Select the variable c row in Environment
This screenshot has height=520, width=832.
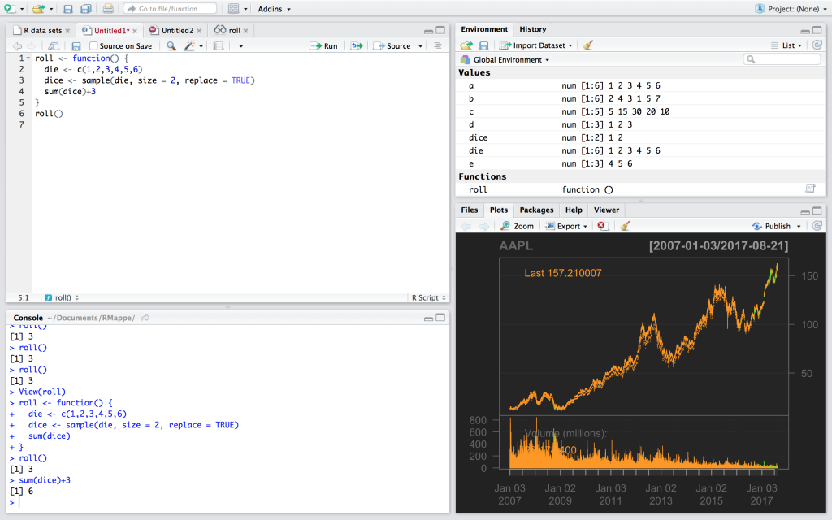pyautogui.click(x=640, y=111)
